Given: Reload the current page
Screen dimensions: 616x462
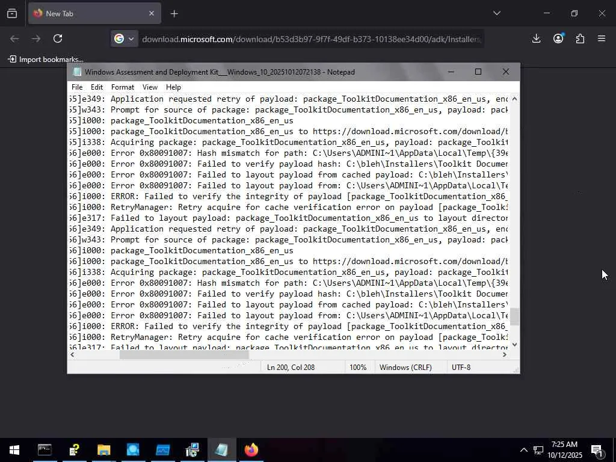Looking at the screenshot, I should (58, 38).
